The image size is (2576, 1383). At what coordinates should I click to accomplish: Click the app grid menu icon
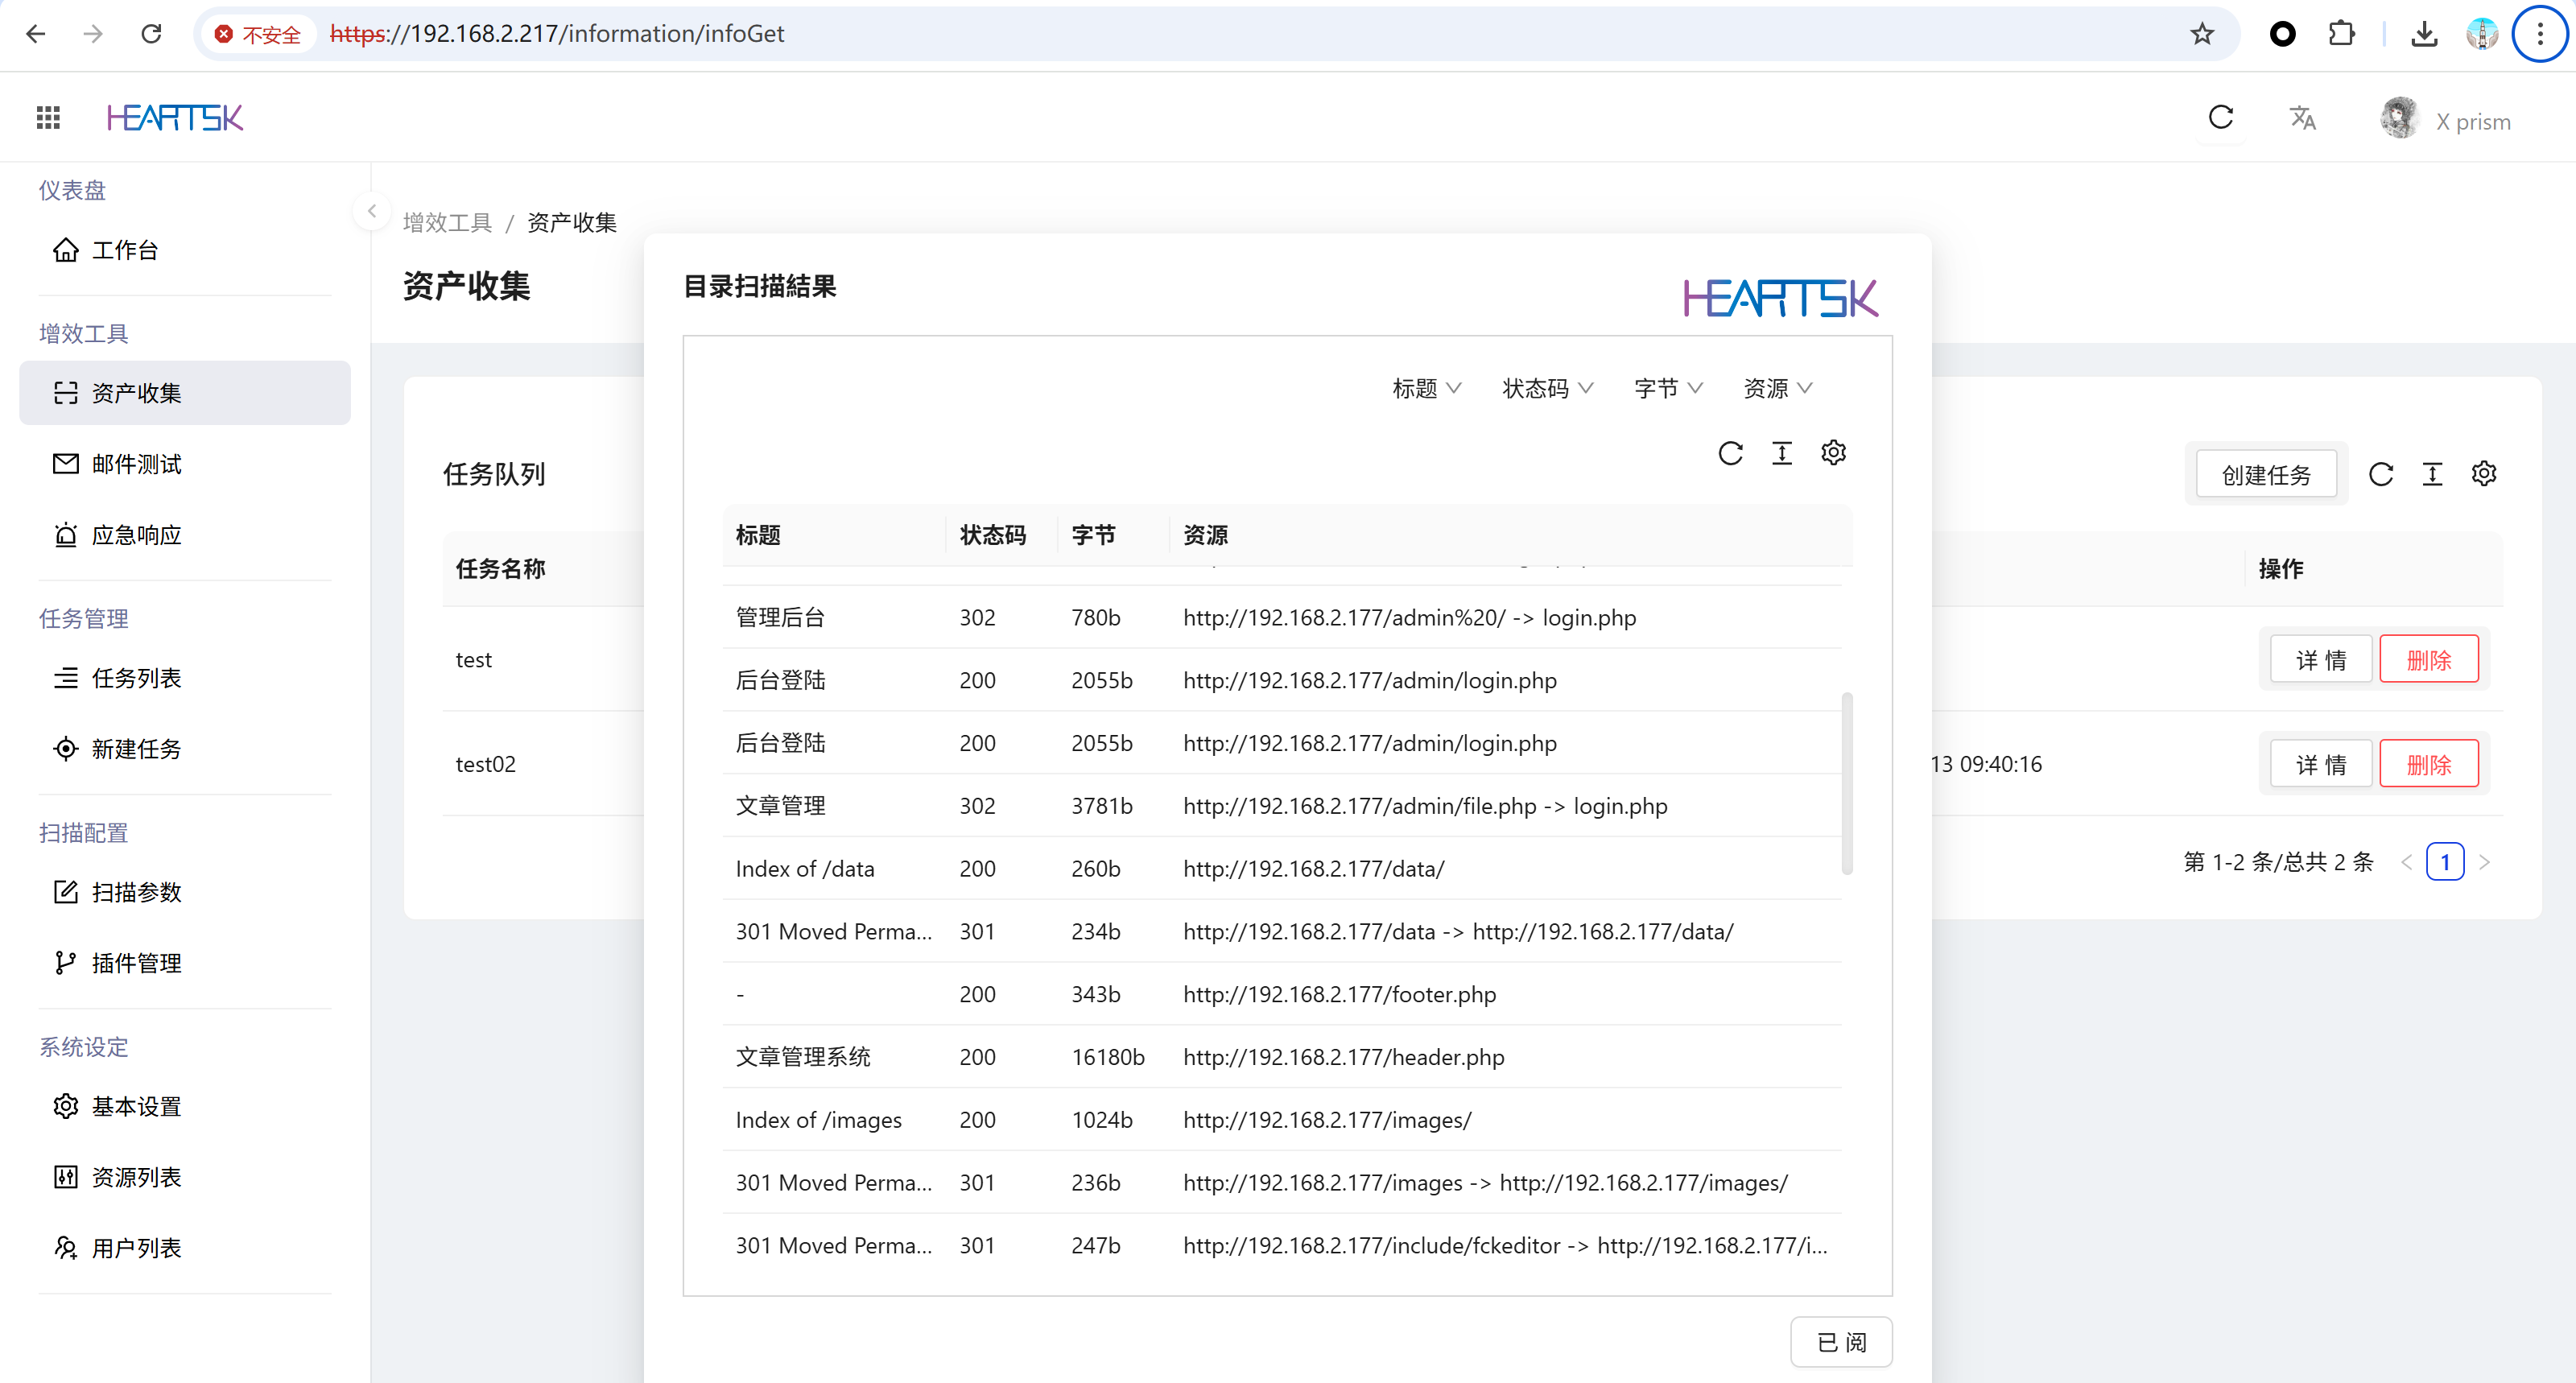click(x=48, y=118)
